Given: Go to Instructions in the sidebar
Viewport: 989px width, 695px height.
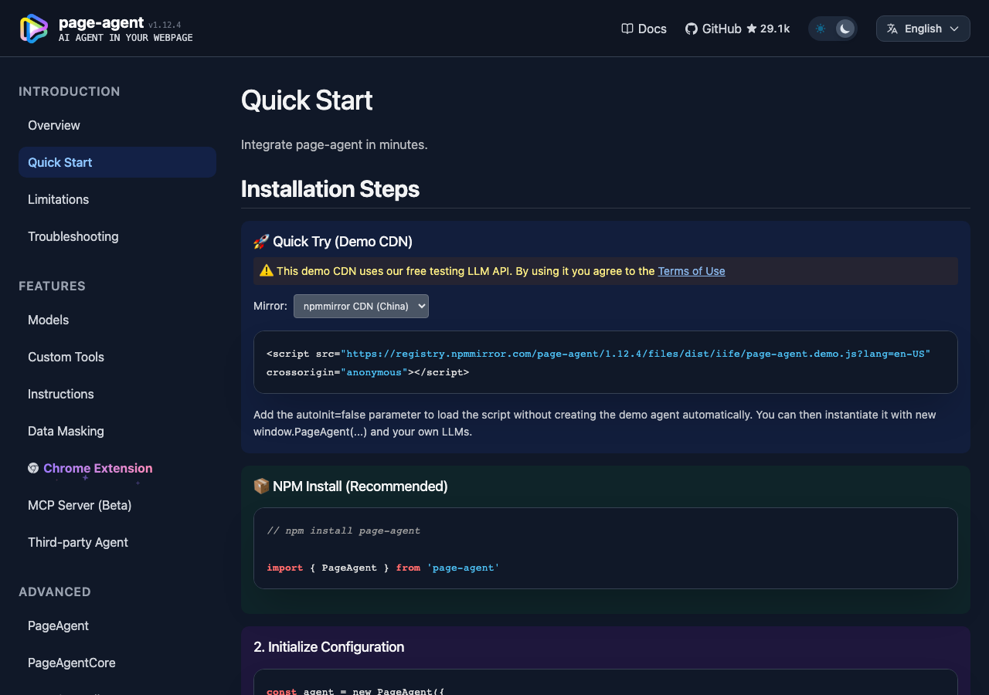Looking at the screenshot, I should tap(117, 394).
